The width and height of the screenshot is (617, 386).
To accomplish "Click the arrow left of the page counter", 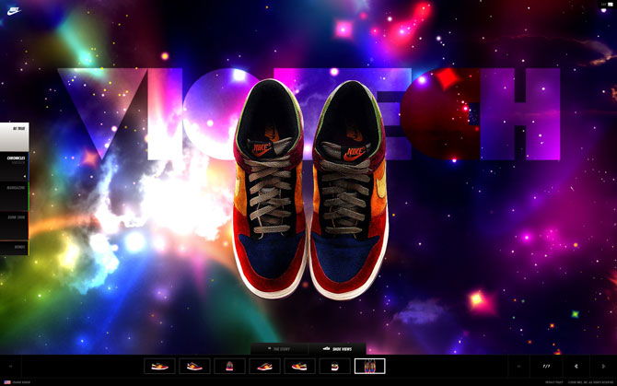I will [x=518, y=367].
